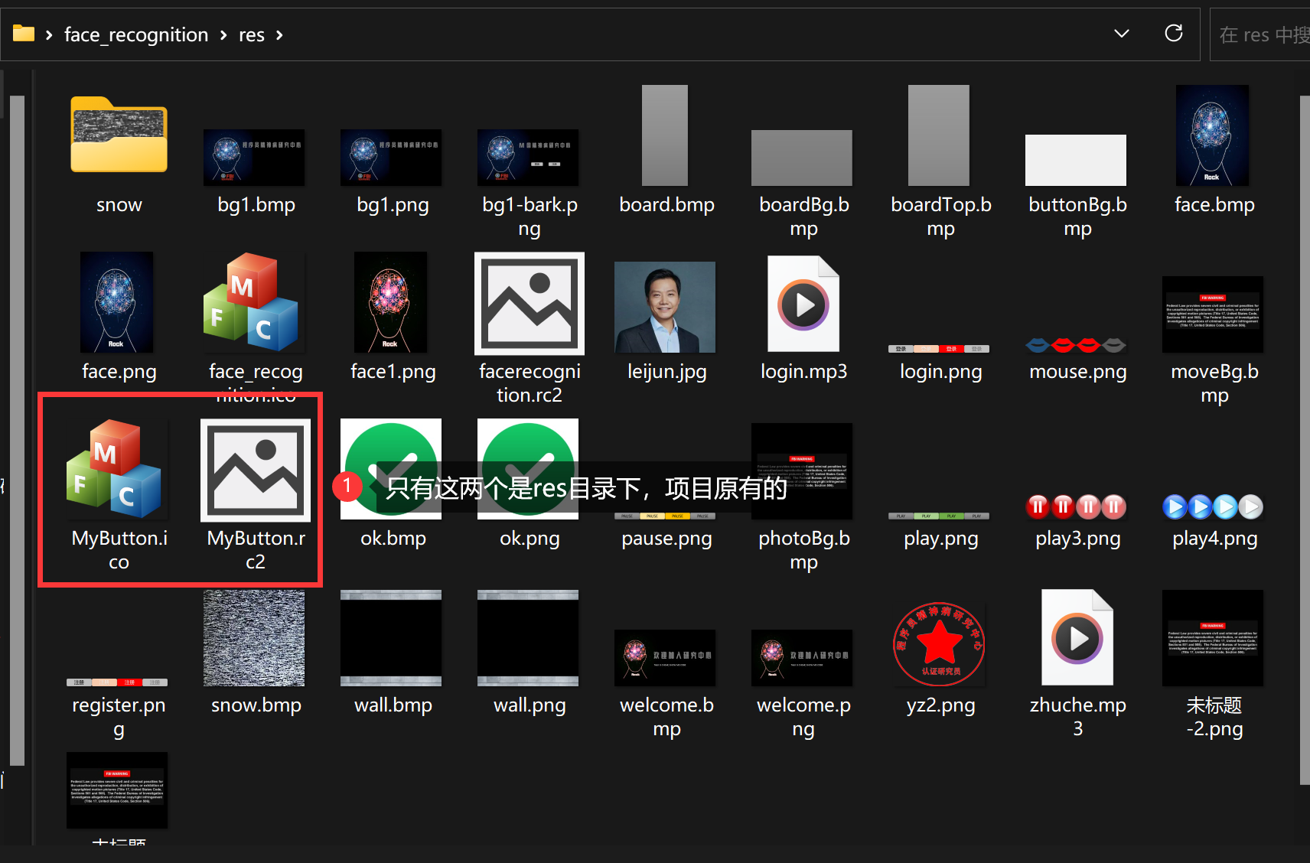Select the face1.png image
Image resolution: width=1310 pixels, height=863 pixels.
391,302
